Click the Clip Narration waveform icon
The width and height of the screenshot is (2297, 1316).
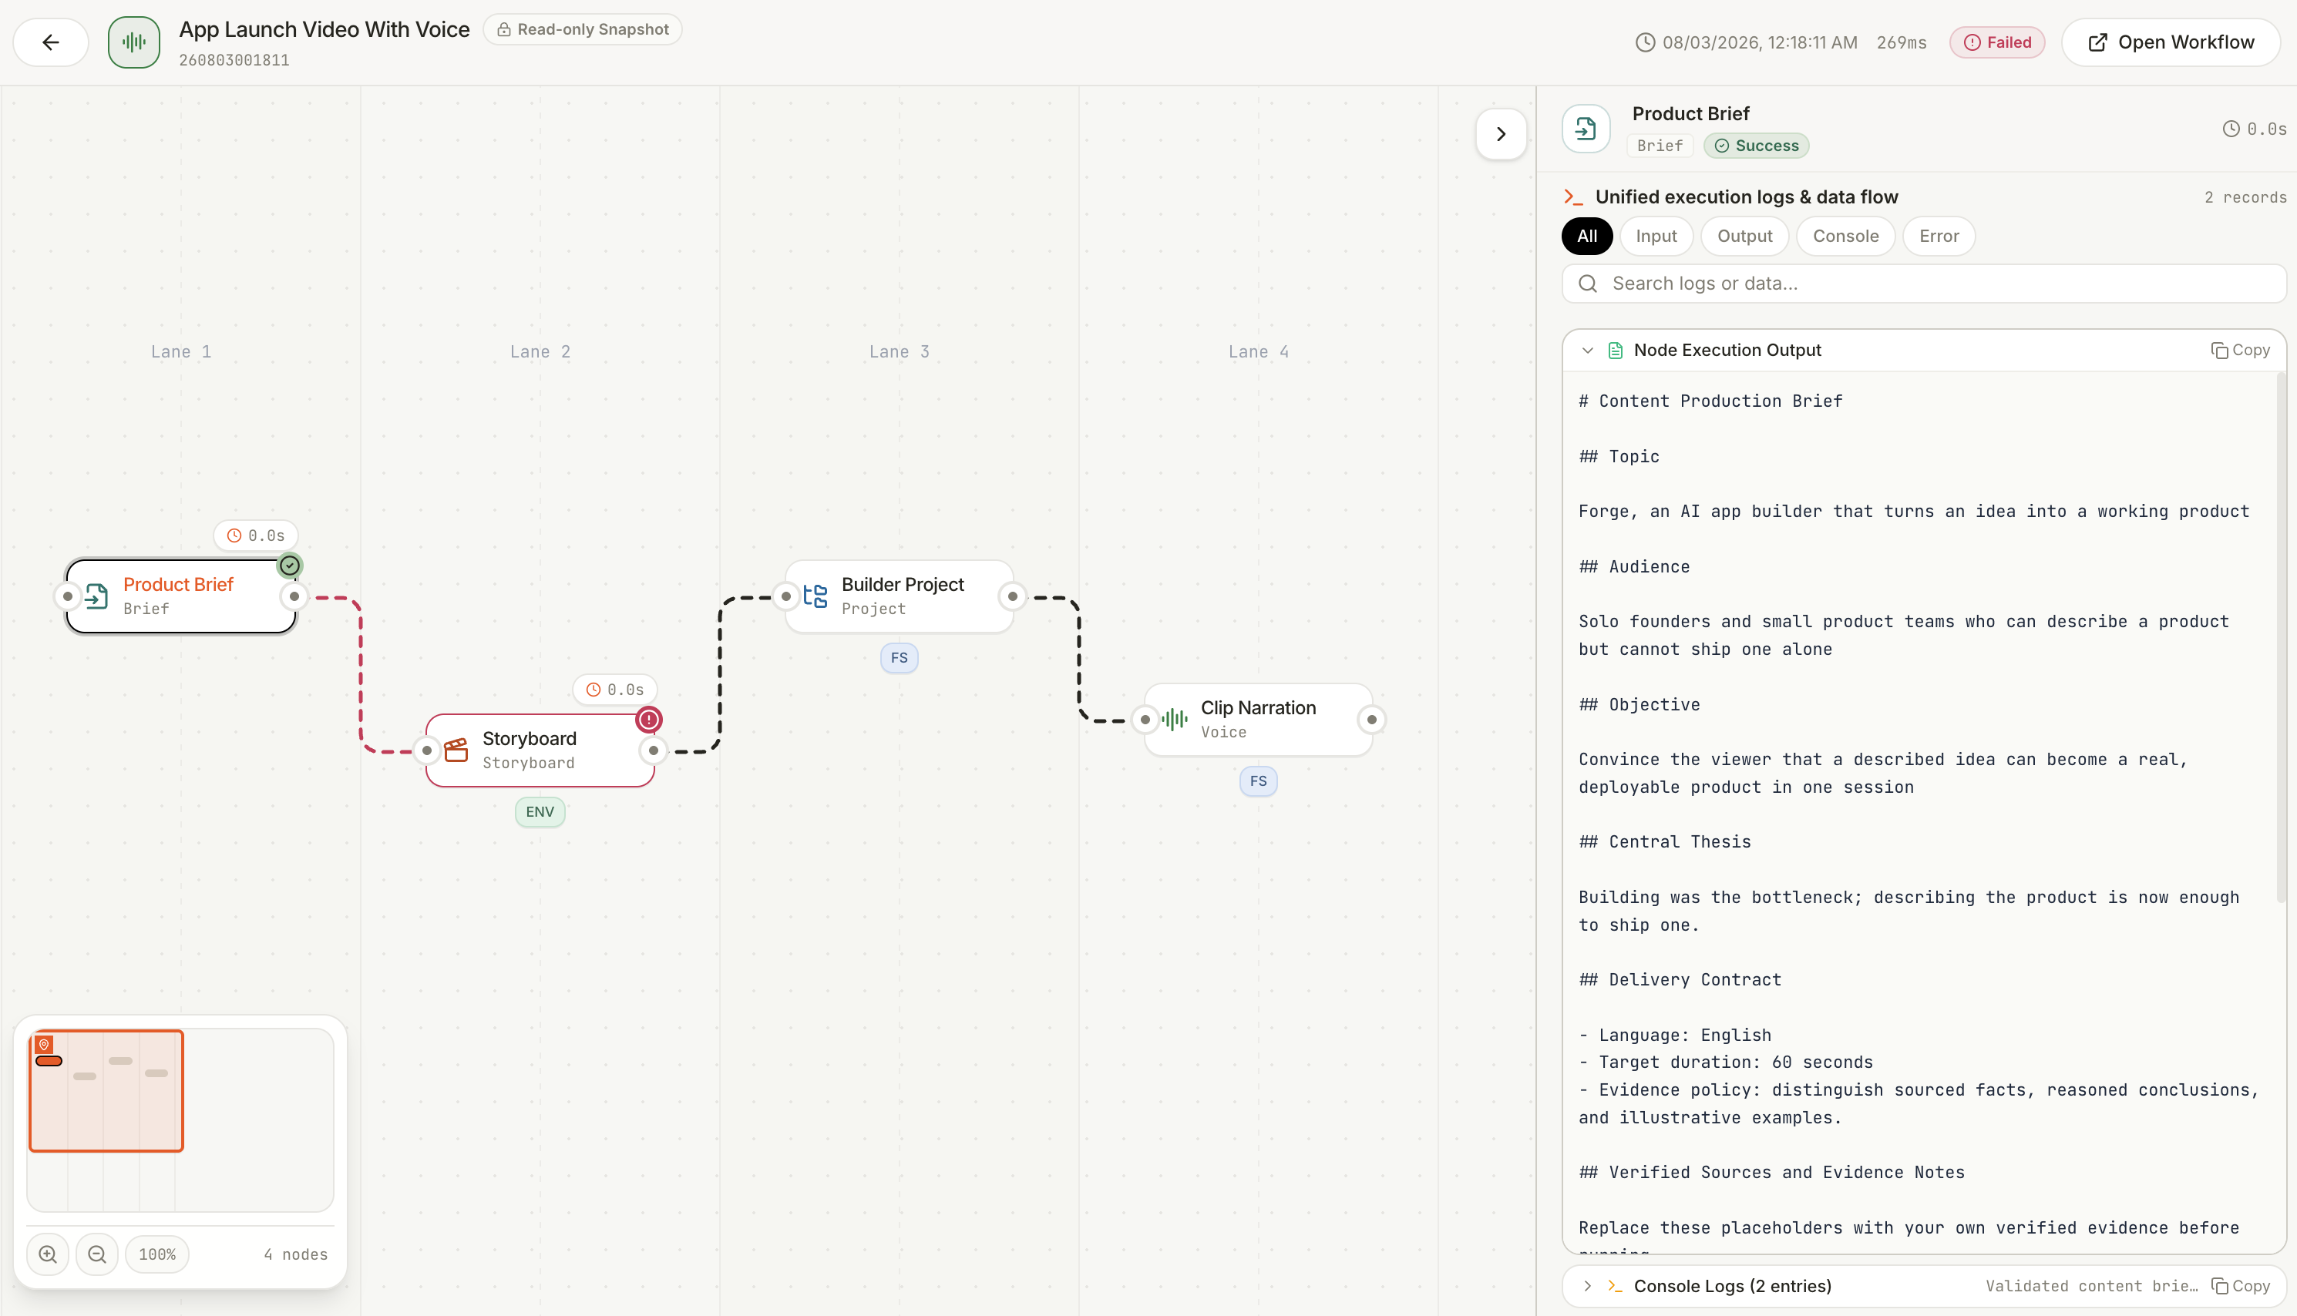click(1174, 720)
